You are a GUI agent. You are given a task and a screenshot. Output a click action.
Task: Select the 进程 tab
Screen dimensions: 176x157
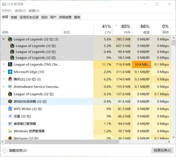coord(5,17)
